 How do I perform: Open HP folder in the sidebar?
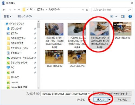(12, 72)
